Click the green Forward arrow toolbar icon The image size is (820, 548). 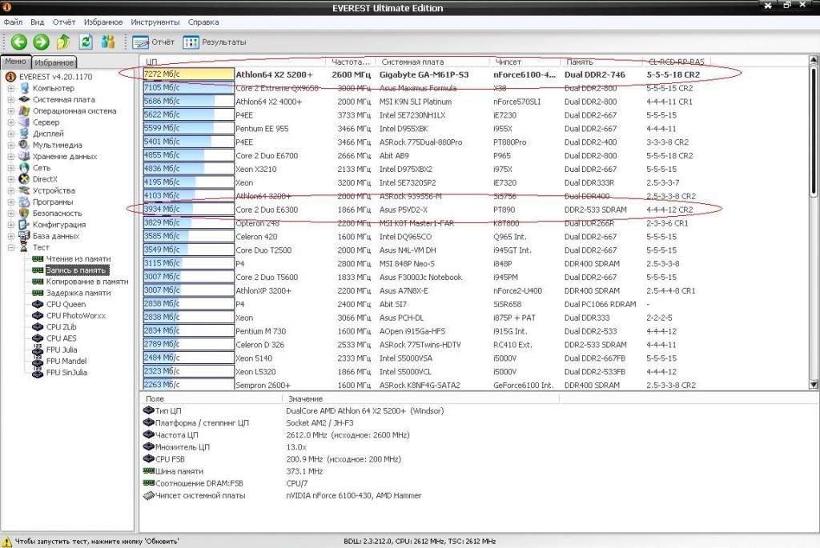42,42
